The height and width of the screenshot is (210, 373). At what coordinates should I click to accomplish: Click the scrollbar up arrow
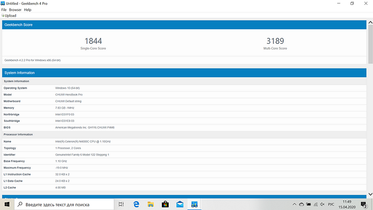point(370,22)
